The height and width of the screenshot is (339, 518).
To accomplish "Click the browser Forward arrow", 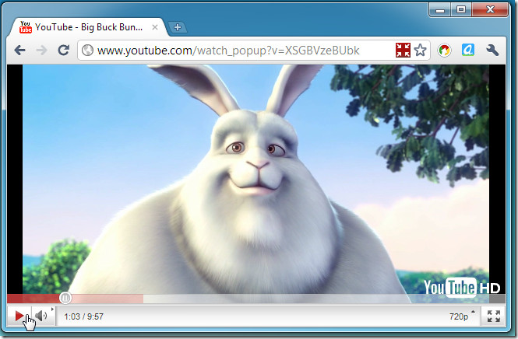I will (41, 50).
